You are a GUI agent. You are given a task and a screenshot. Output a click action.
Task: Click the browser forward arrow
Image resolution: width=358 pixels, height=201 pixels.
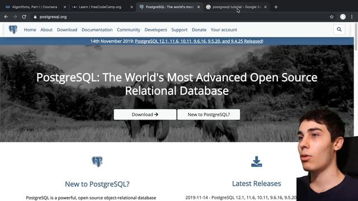click(x=15, y=17)
